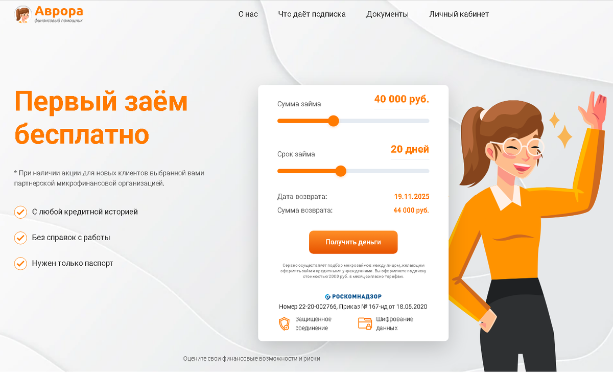Click the Сумма займа slider handle

point(333,121)
